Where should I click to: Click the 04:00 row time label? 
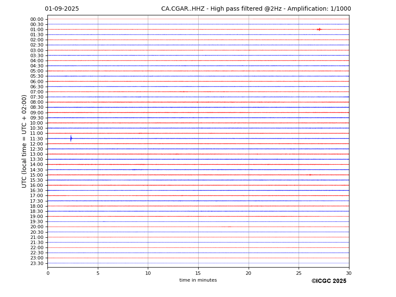[37, 61]
